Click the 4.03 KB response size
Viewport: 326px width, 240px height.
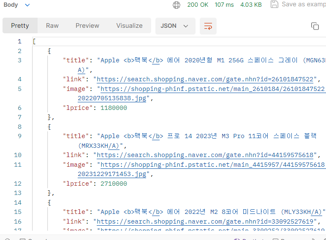[x=251, y=5]
